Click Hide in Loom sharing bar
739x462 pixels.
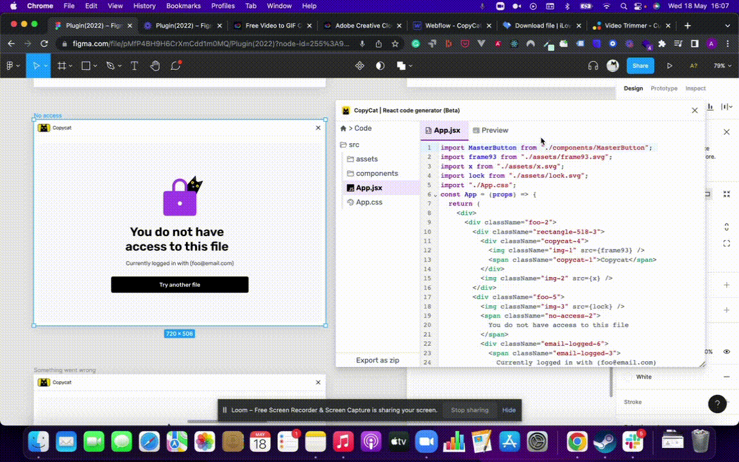click(x=509, y=410)
